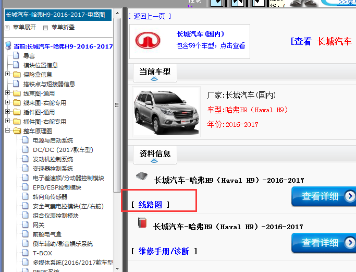The image size is (356, 272).
Task: Click the Great Wall red logo
Action: pyautogui.click(x=148, y=40)
